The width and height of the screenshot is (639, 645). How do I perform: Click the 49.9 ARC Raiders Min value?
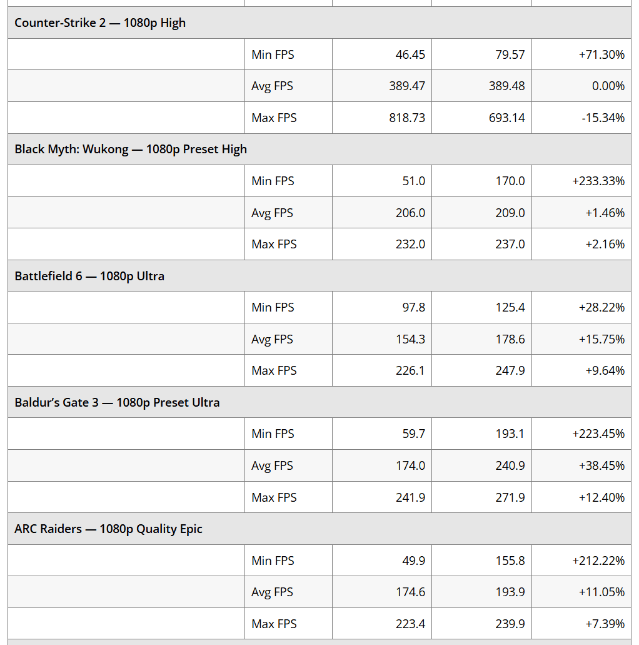pos(413,561)
